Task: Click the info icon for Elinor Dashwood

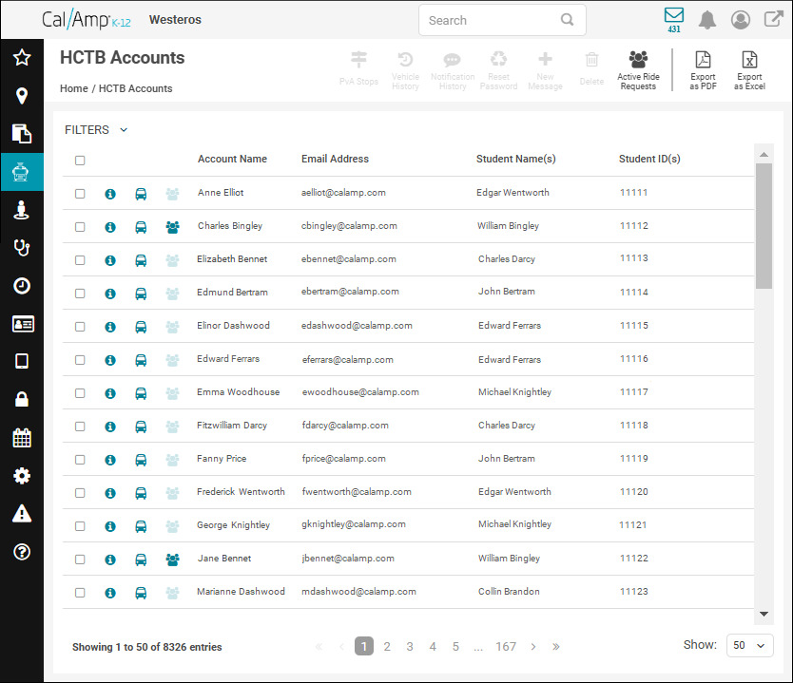Action: click(x=110, y=327)
